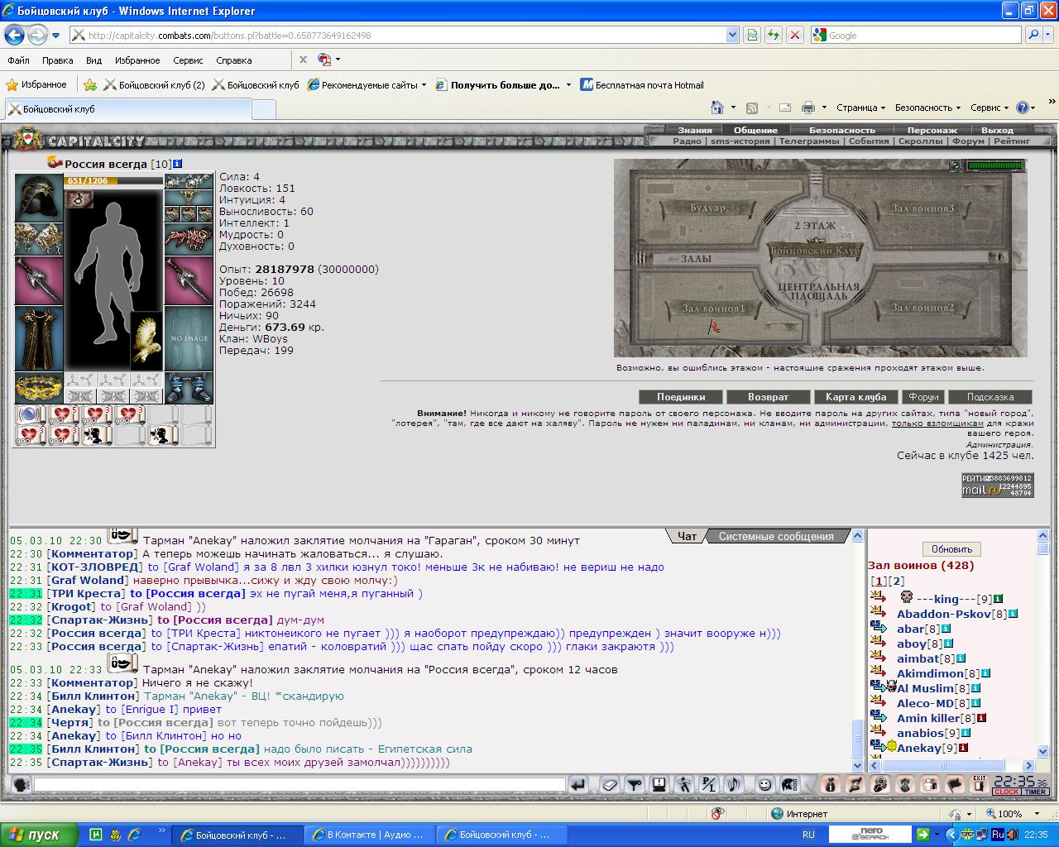This screenshot has width=1059, height=847.
Task: Click the earrings slot at top right
Action: [189, 182]
